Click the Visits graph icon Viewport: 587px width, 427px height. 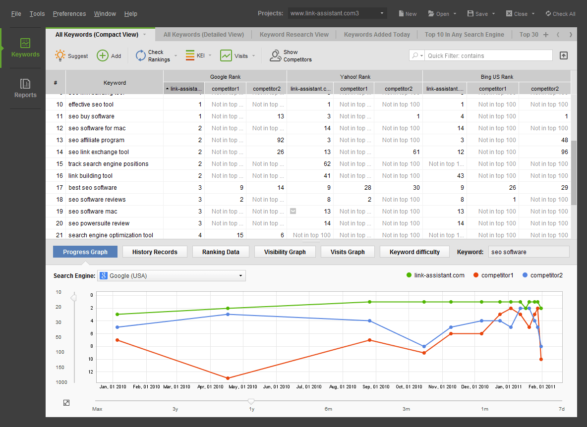point(226,55)
